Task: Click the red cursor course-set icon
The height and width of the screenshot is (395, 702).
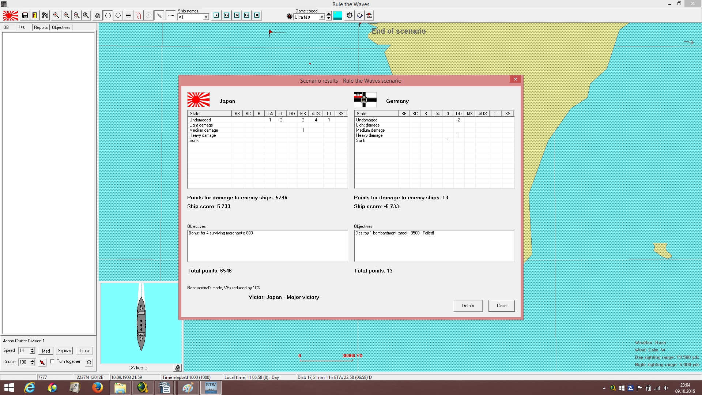Action: 42,362
